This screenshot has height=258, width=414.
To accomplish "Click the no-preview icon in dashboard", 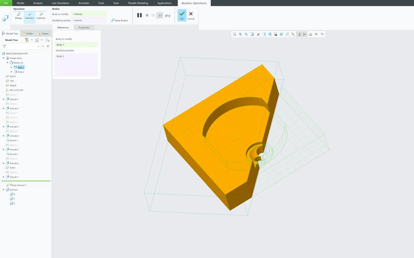I will click(147, 15).
